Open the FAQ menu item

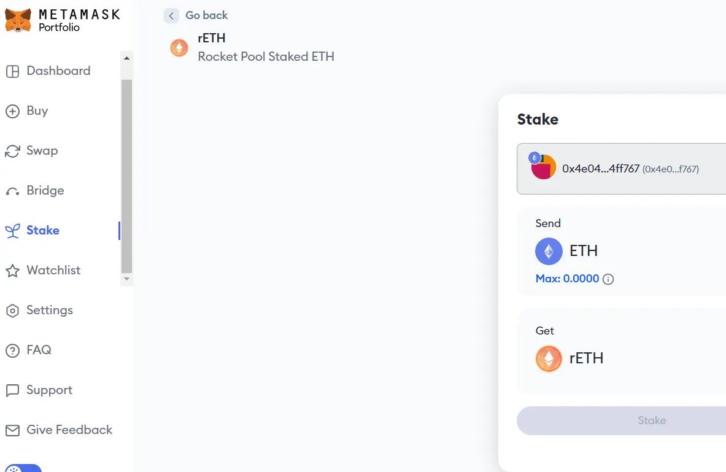click(39, 350)
